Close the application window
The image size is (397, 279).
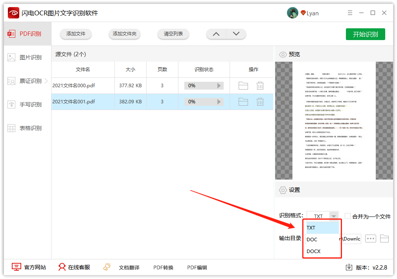(x=384, y=13)
